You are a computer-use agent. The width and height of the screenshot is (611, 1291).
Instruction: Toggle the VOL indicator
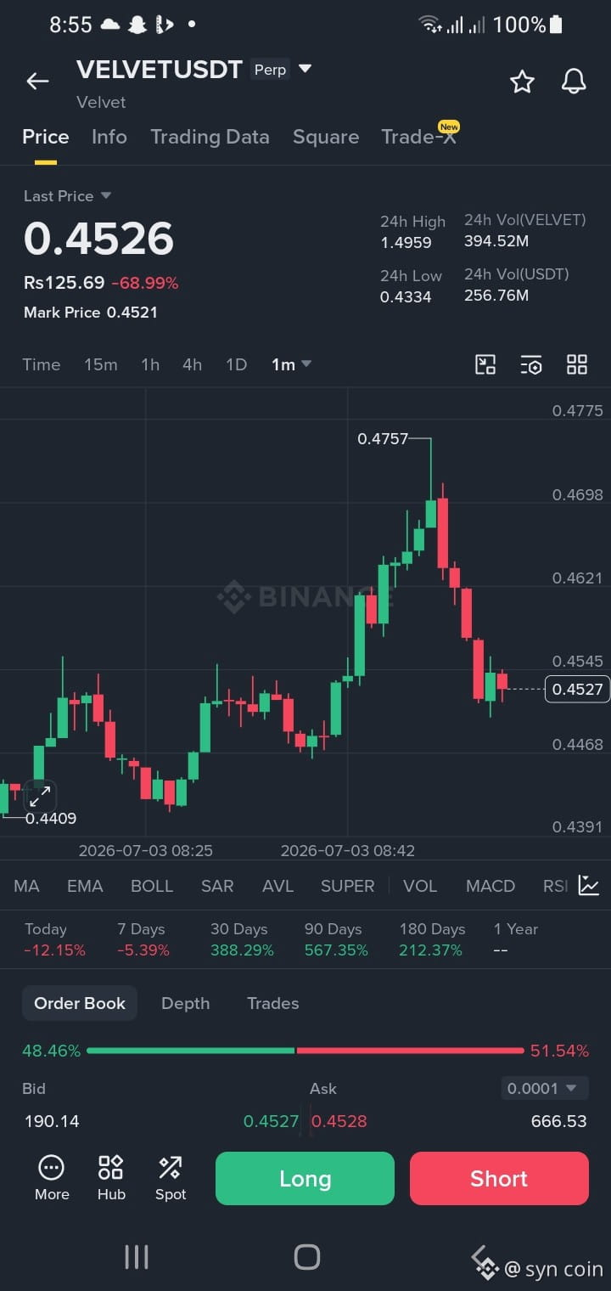click(x=420, y=886)
